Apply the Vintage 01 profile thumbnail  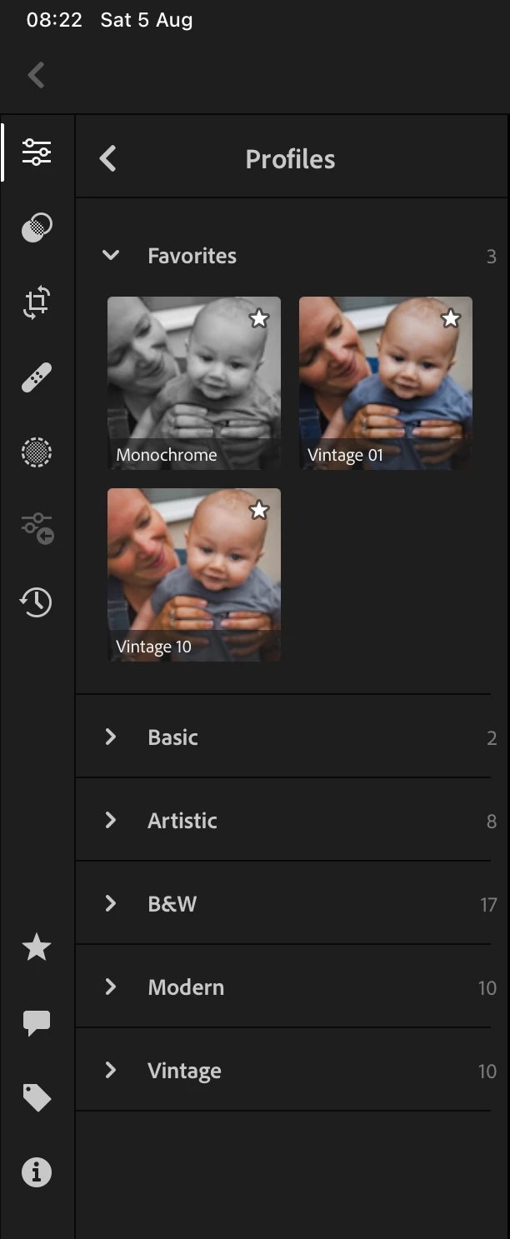(x=386, y=383)
